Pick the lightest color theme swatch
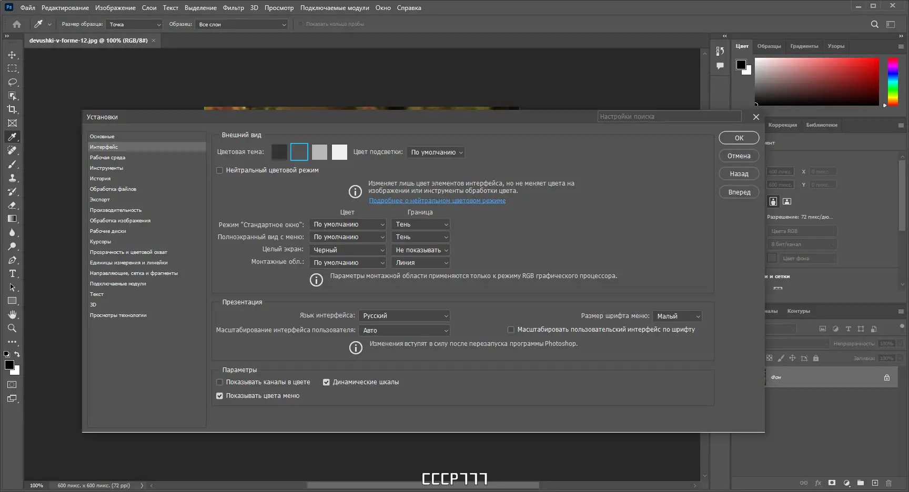This screenshot has width=909, height=492. click(339, 152)
